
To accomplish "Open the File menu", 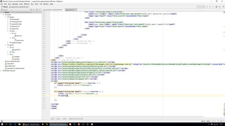I will (x=2, y=4).
